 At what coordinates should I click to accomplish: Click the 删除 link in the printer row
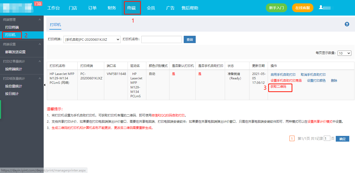[334, 81]
